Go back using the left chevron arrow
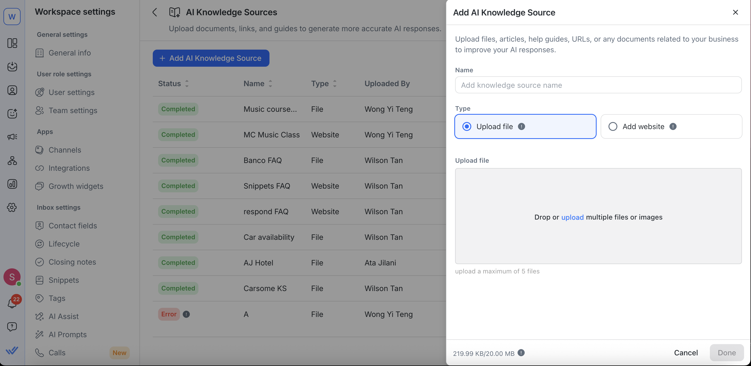The image size is (751, 366). pyautogui.click(x=155, y=12)
